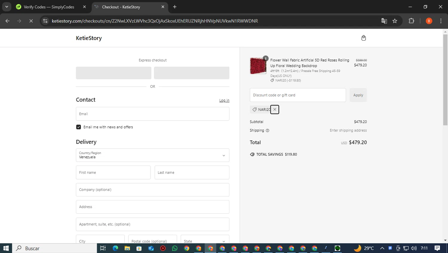Open the notification center icon
The width and height of the screenshot is (448, 253).
pyautogui.click(x=437, y=248)
